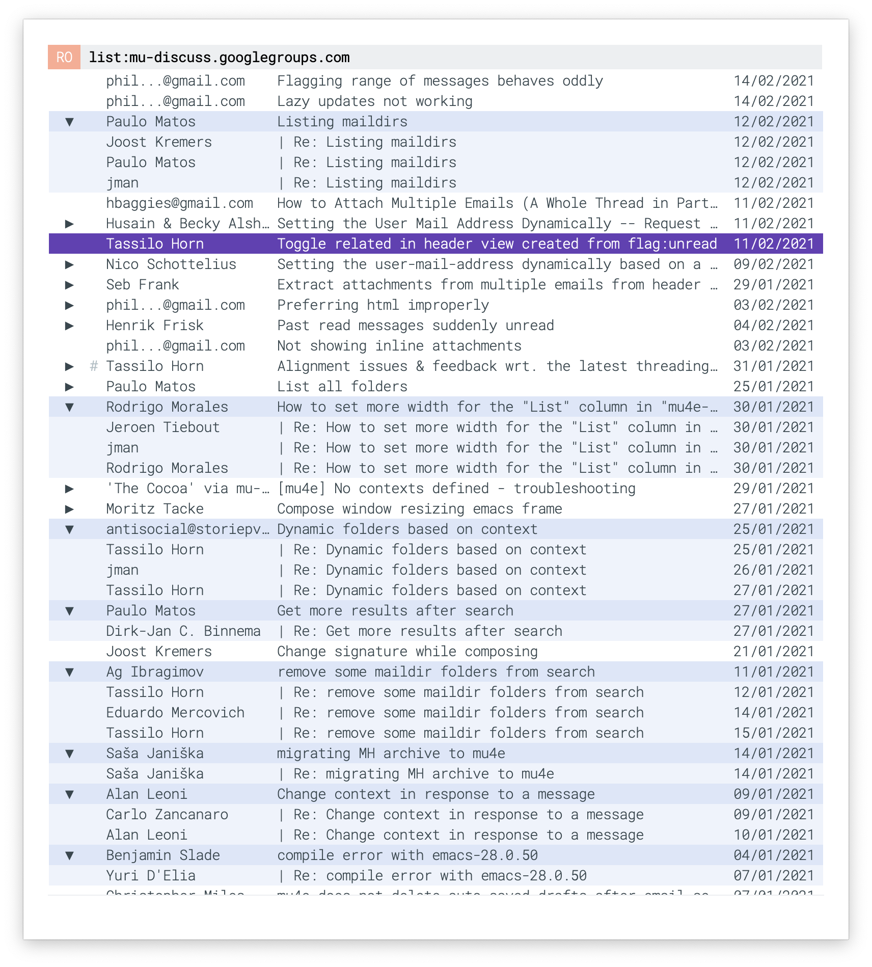872x967 pixels.
Task: Open Yuri D'Elia reply on compile error
Action: (436, 876)
